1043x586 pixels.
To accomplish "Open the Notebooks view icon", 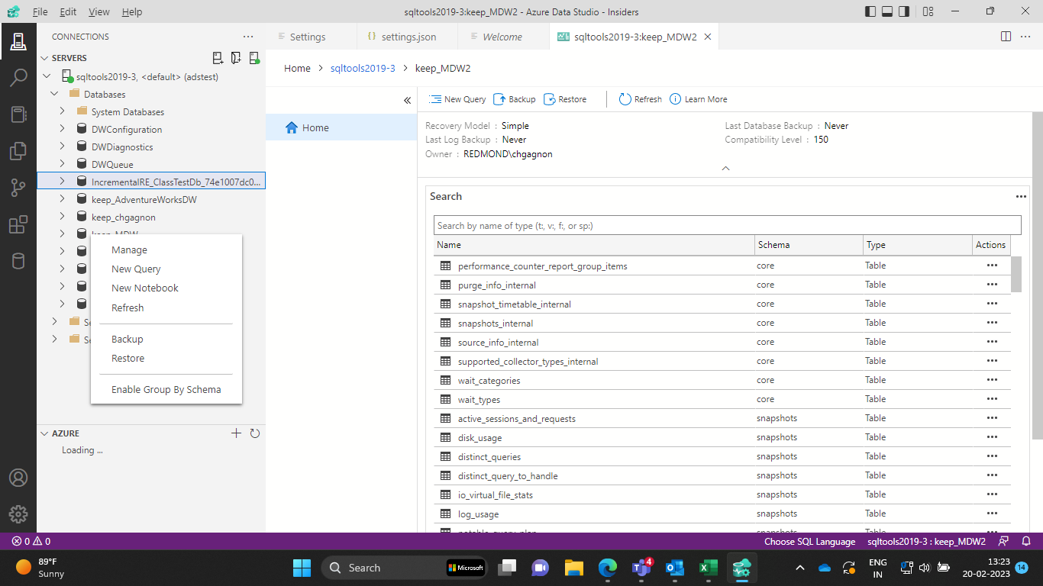I will click(18, 114).
